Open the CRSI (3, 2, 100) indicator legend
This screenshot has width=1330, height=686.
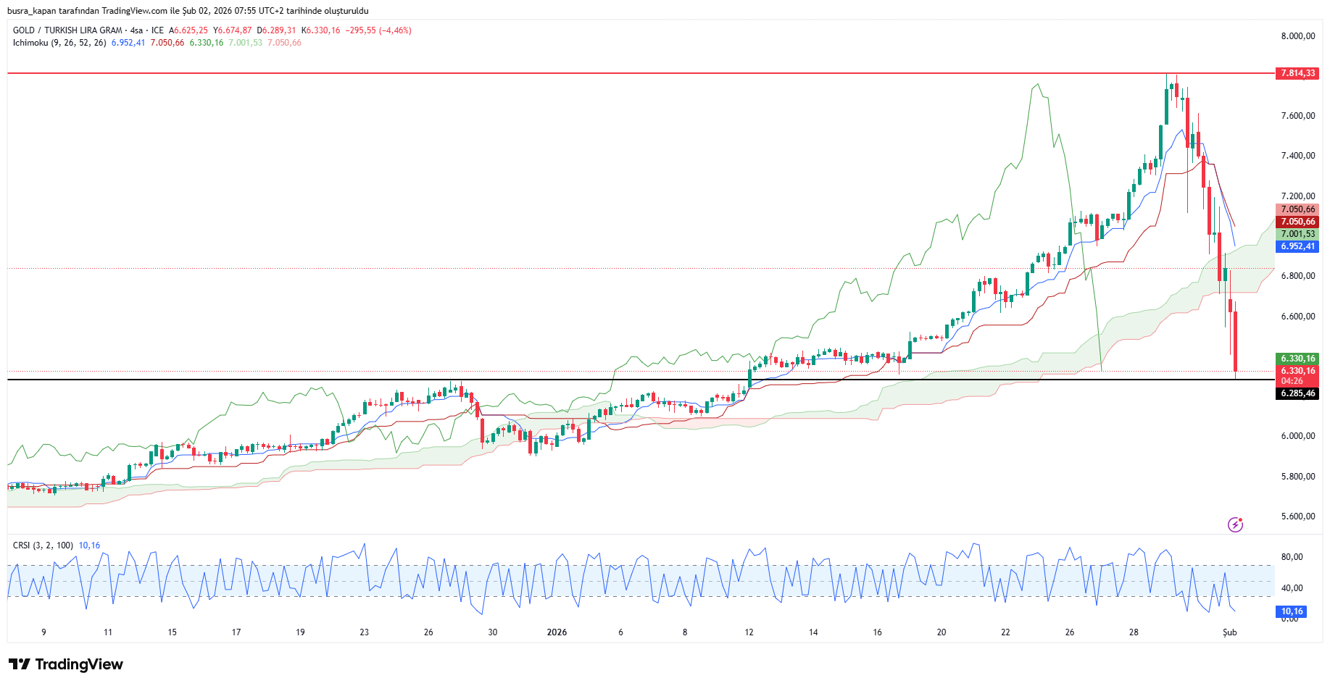coord(43,545)
